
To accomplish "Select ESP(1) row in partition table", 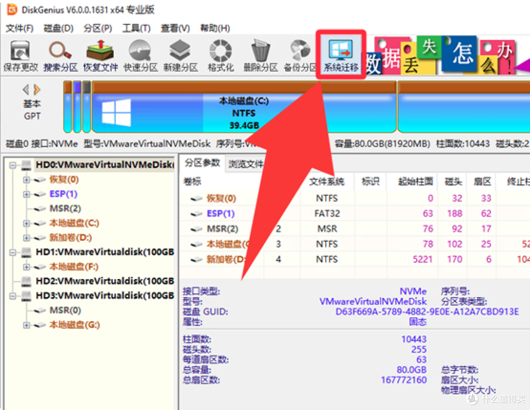I will 355,213.
